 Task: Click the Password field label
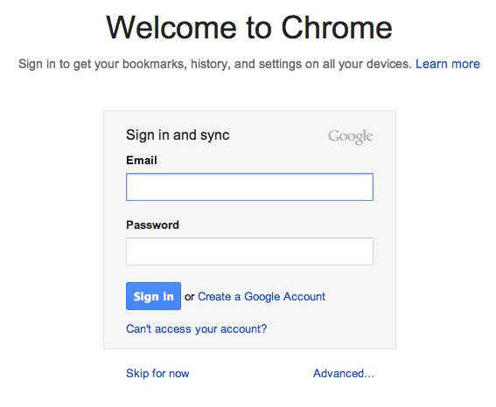coord(152,224)
